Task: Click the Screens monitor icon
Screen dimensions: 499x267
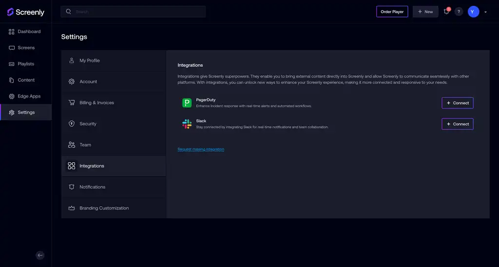Action: click(12, 48)
